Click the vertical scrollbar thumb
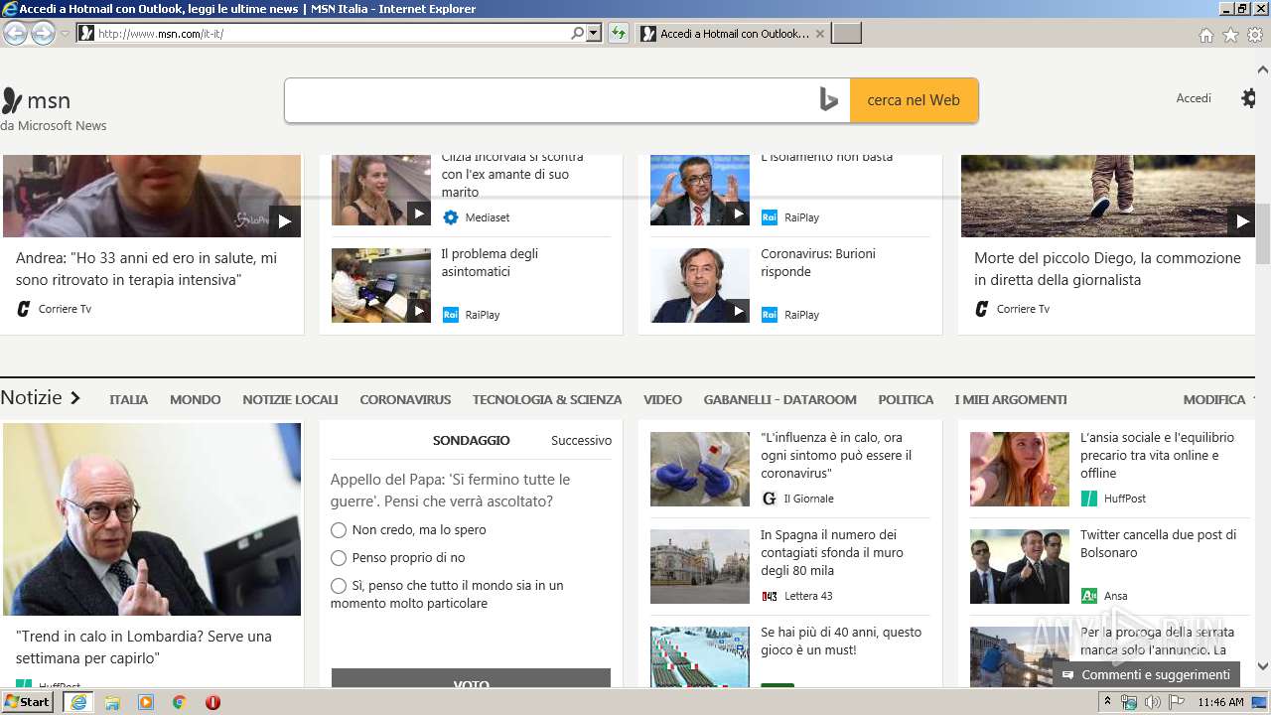This screenshot has width=1271, height=715. (x=1262, y=233)
